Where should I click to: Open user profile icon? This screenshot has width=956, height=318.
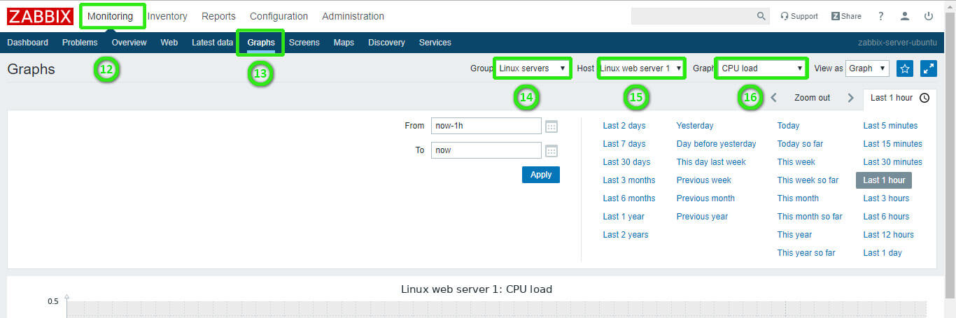click(x=905, y=16)
